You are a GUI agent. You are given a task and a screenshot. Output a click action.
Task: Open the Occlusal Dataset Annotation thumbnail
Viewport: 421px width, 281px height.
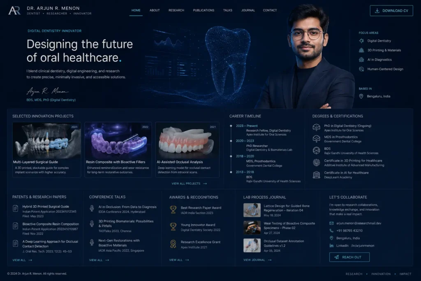point(252,245)
